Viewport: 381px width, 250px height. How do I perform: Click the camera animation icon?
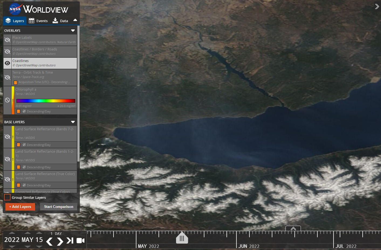click(x=80, y=241)
